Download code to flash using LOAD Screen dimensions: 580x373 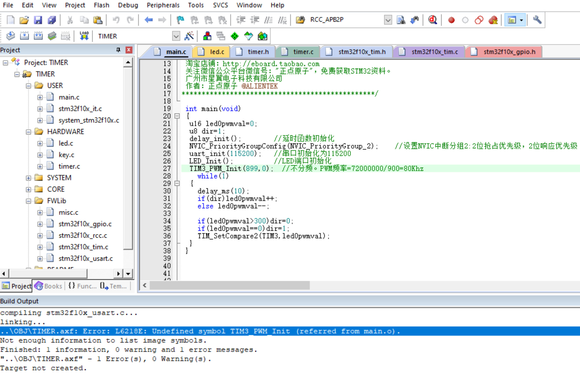pos(84,36)
